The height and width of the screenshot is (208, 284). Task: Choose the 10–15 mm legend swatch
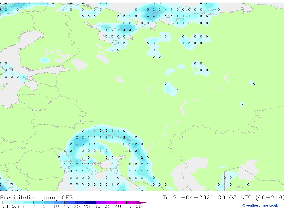click(x=59, y=202)
